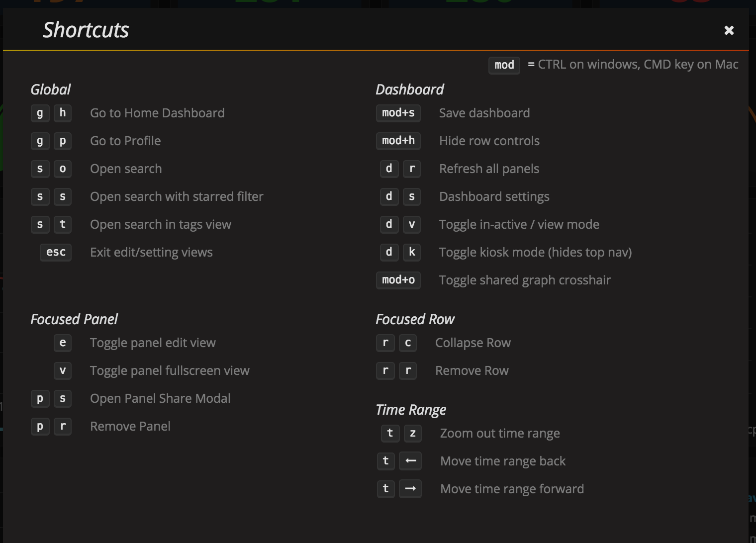
Task: Click 'Collapse Row' under Focused Row
Action: tap(472, 343)
